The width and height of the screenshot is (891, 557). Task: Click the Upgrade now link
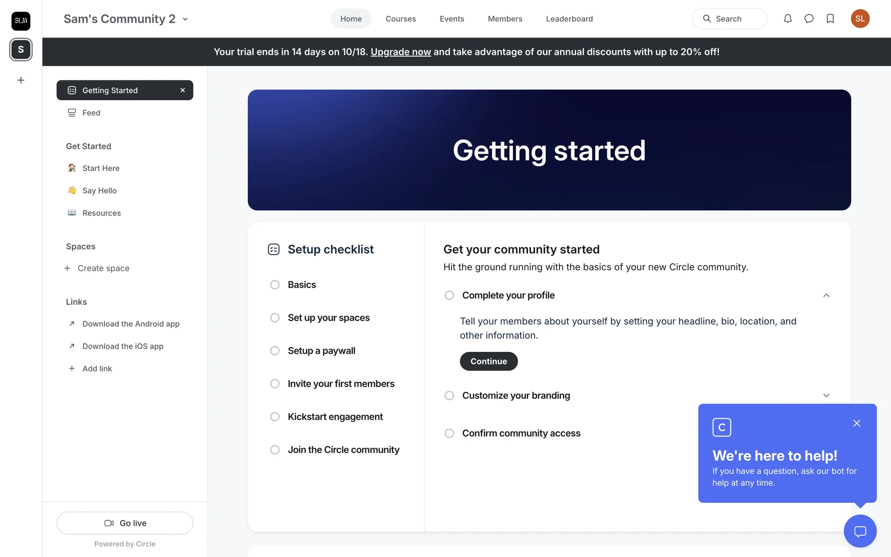pyautogui.click(x=400, y=52)
